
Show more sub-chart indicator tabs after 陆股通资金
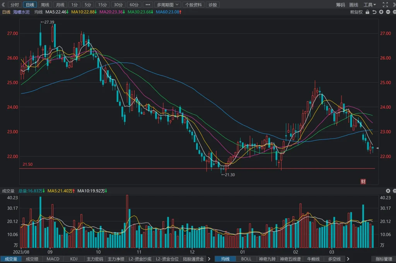coord(209,259)
